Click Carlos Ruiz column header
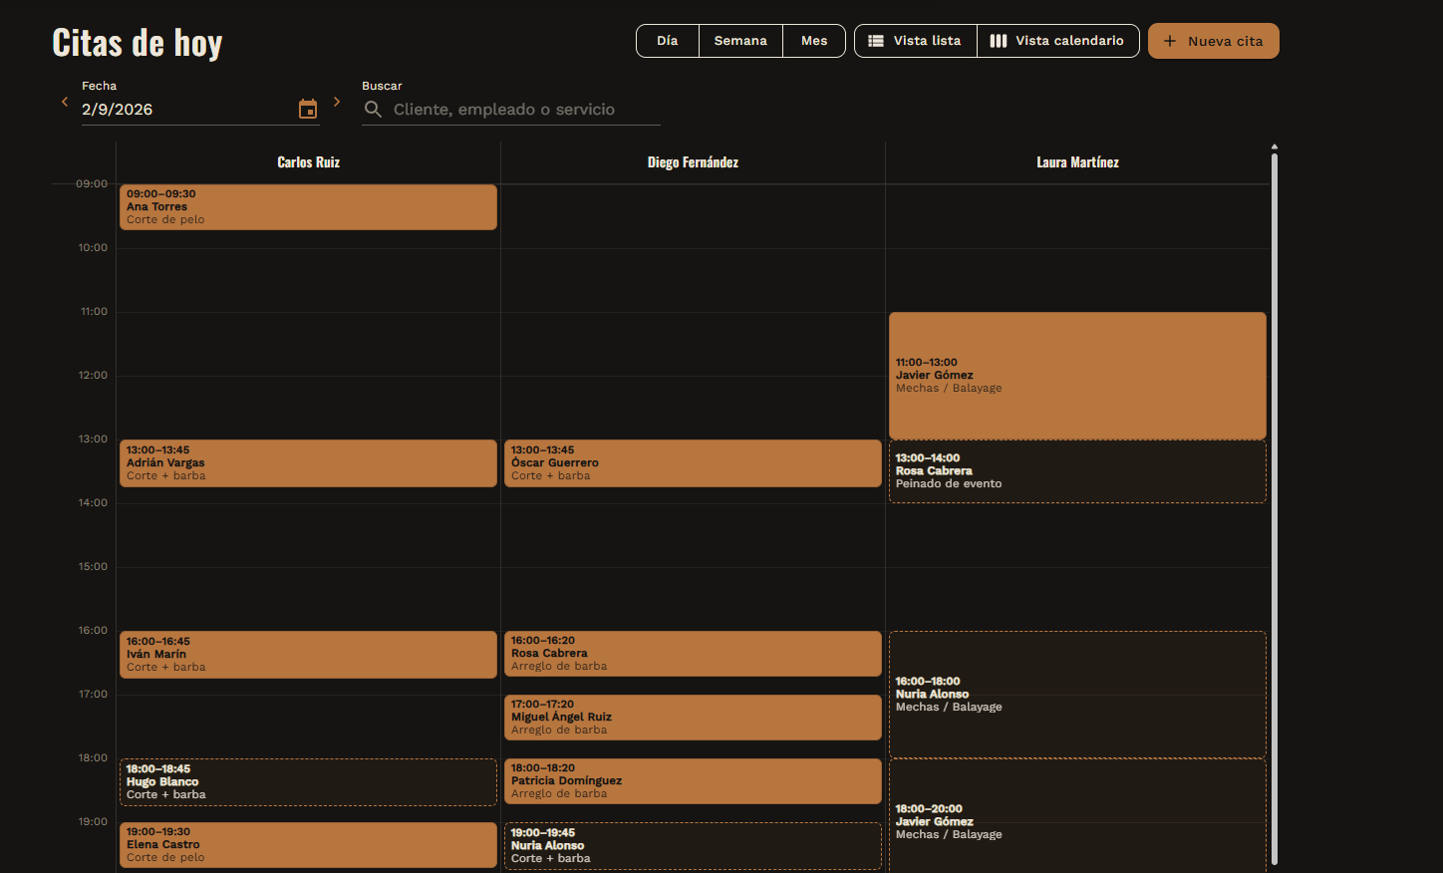The height and width of the screenshot is (873, 1443). (x=308, y=162)
